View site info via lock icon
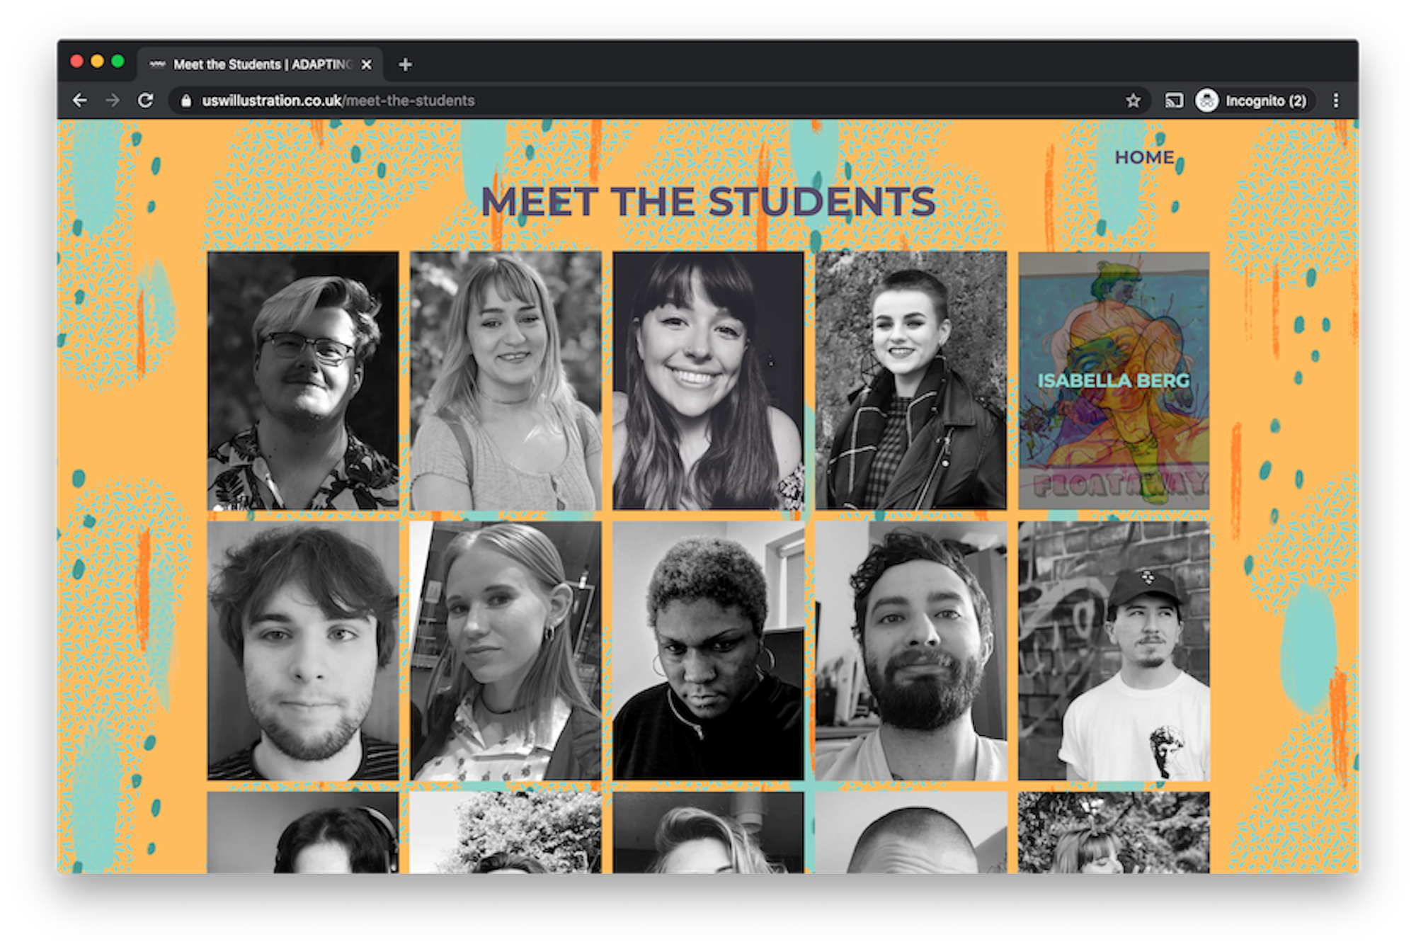Image resolution: width=1416 pixels, height=949 pixels. (x=185, y=101)
